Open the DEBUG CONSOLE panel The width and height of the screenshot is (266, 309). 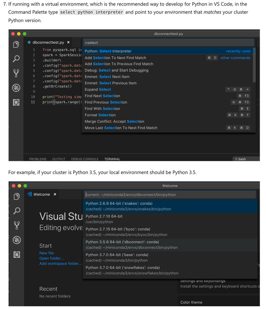[85, 159]
